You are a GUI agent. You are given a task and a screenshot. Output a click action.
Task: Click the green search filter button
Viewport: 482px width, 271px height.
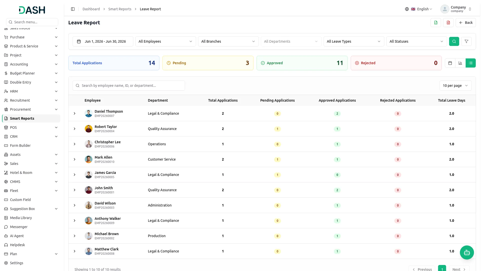click(454, 41)
